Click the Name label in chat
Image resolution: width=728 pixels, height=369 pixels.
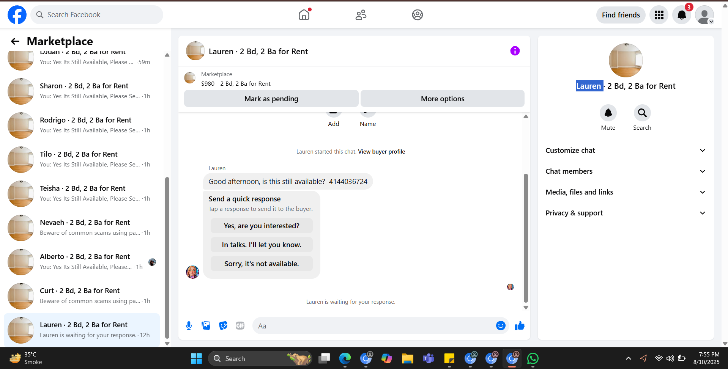[368, 124]
